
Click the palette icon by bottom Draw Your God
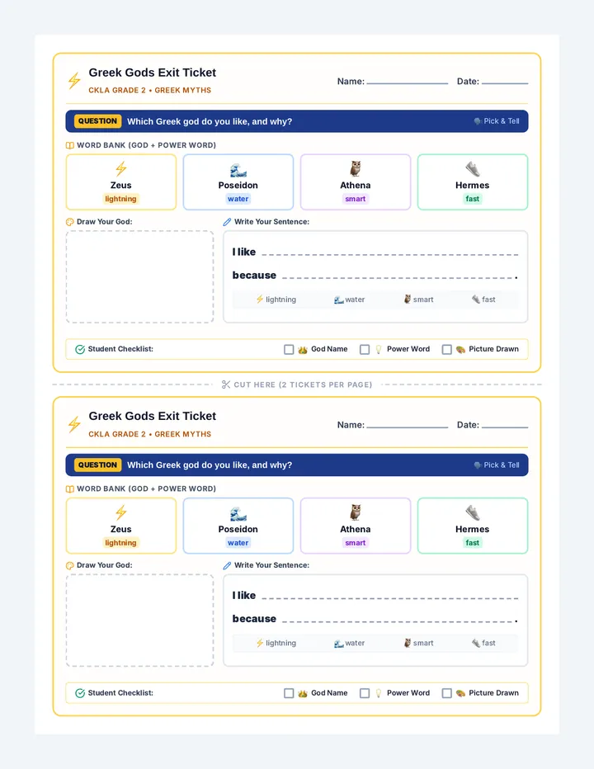coord(69,565)
